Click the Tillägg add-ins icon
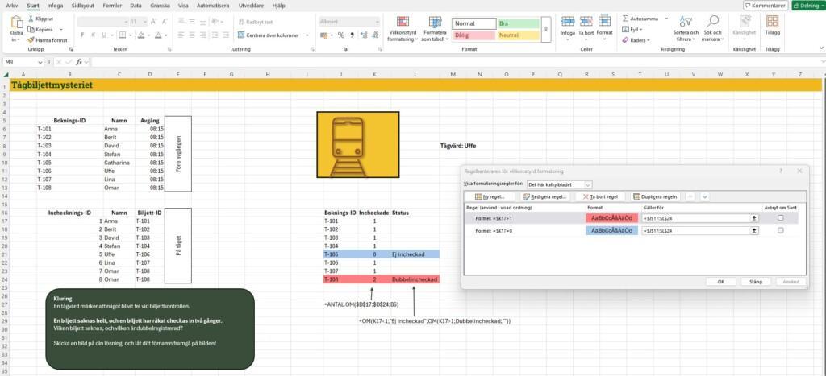The height and width of the screenshot is (376, 826). pyautogui.click(x=772, y=22)
